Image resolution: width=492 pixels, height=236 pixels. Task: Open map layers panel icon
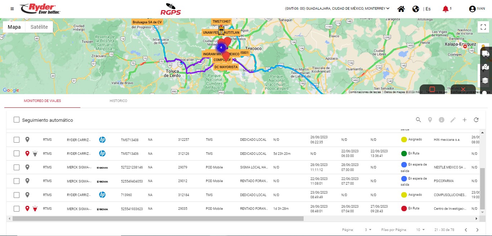point(485,80)
